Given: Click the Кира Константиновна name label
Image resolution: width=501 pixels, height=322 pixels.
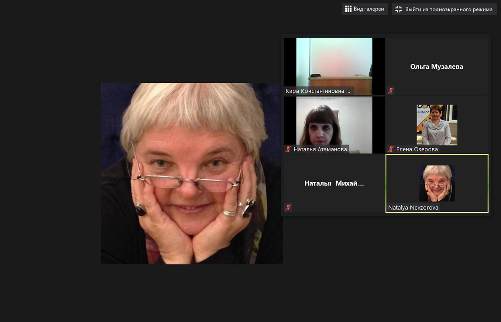Looking at the screenshot, I should coord(318,91).
